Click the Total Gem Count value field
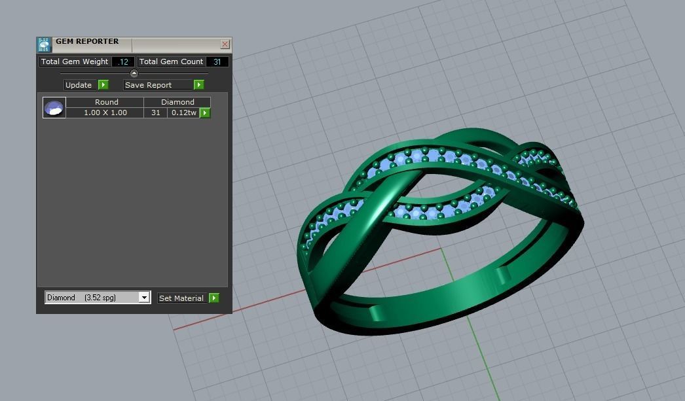This screenshot has height=401, width=685. 217,61
